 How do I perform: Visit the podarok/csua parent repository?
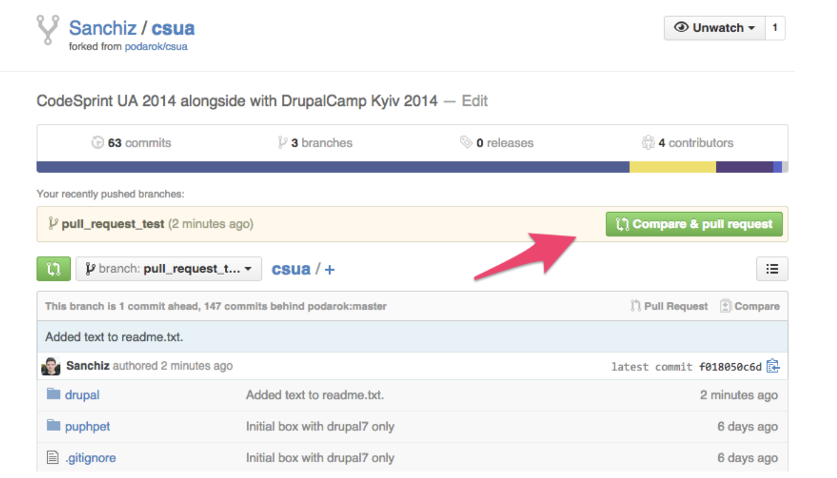pyautogui.click(x=156, y=47)
